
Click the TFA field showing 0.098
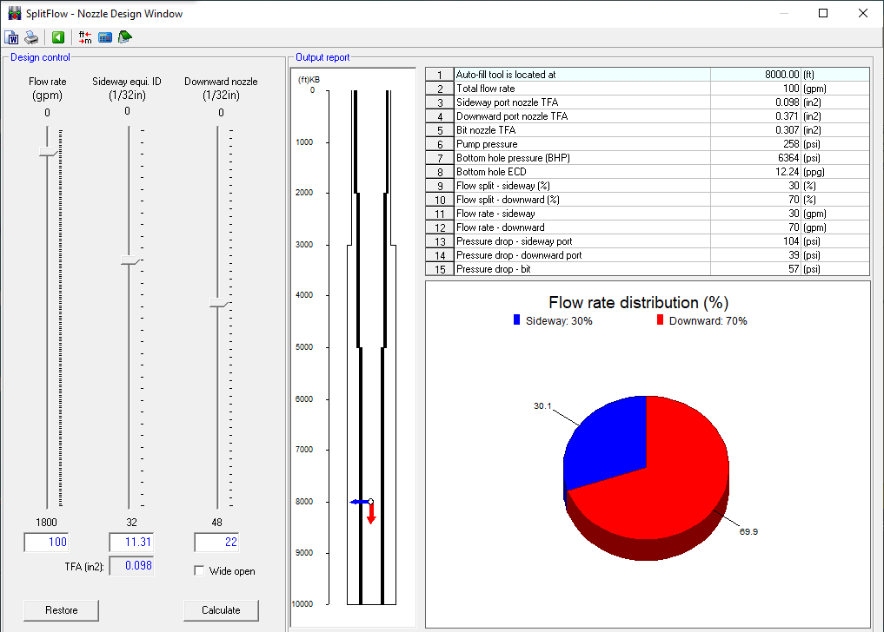(x=130, y=566)
